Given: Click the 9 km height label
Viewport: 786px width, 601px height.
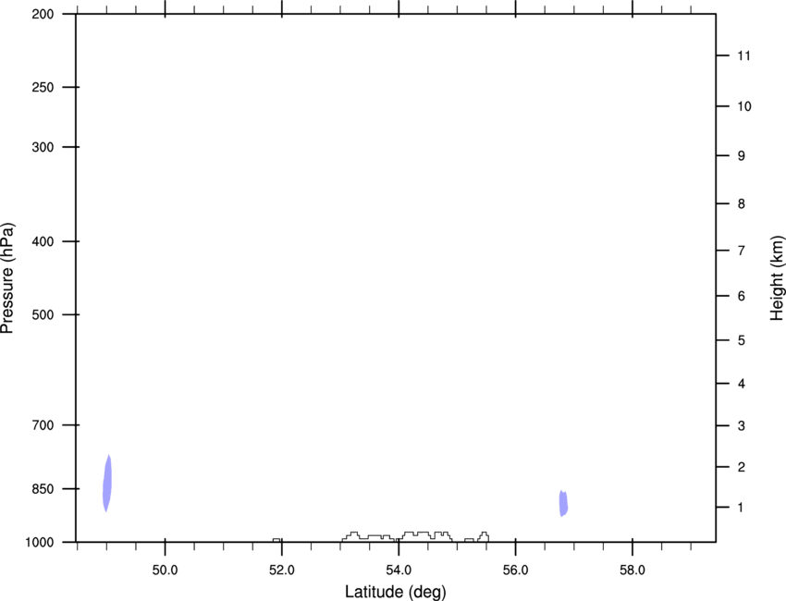Looking at the screenshot, I should pyautogui.click(x=742, y=156).
